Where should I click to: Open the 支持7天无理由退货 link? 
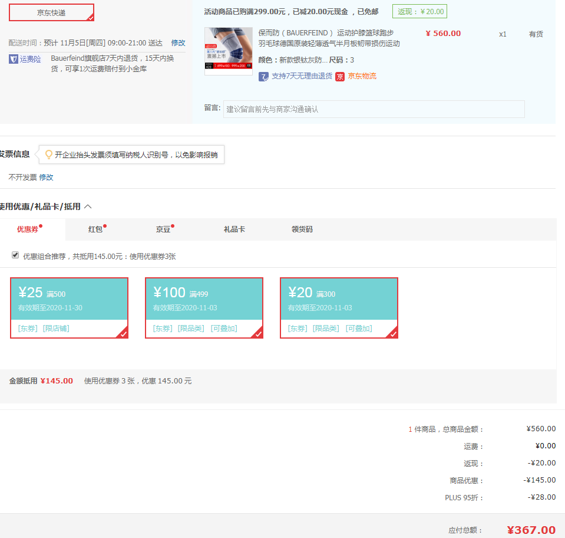pyautogui.click(x=302, y=76)
